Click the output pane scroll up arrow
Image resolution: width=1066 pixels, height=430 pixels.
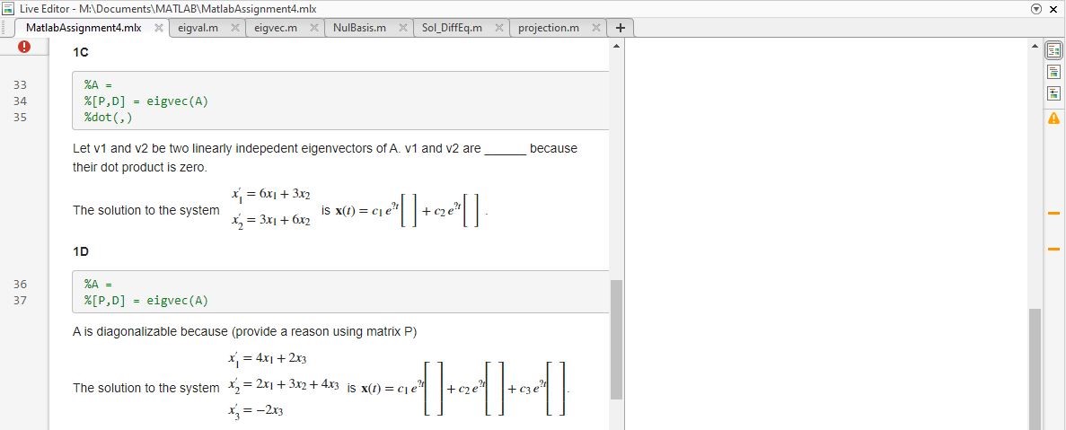pos(1035,46)
